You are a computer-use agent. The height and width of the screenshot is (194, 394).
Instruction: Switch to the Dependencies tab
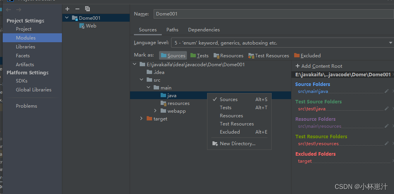point(204,30)
